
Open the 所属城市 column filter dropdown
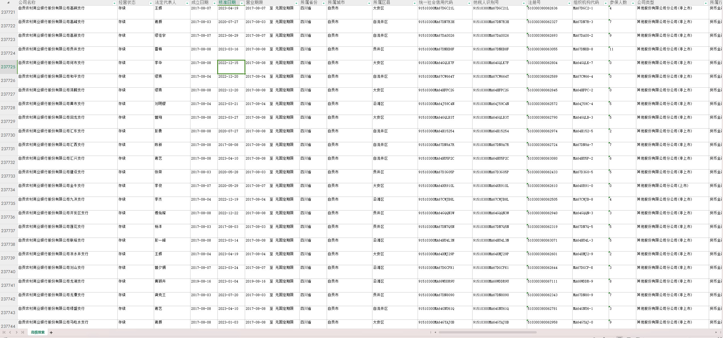click(x=369, y=3)
